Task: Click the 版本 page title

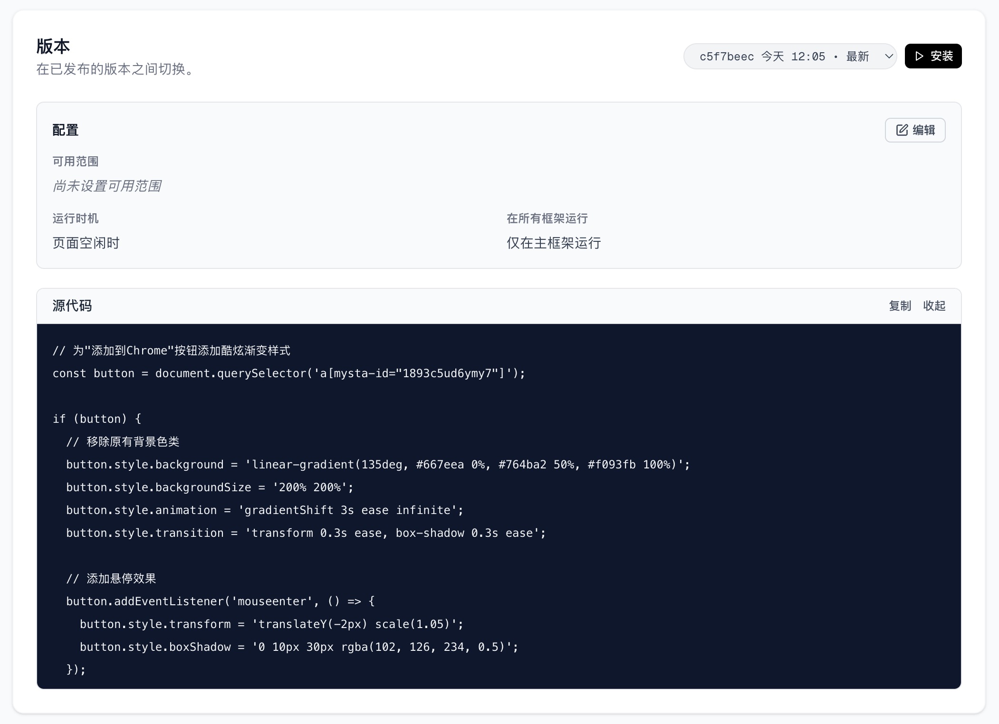Action: point(53,47)
